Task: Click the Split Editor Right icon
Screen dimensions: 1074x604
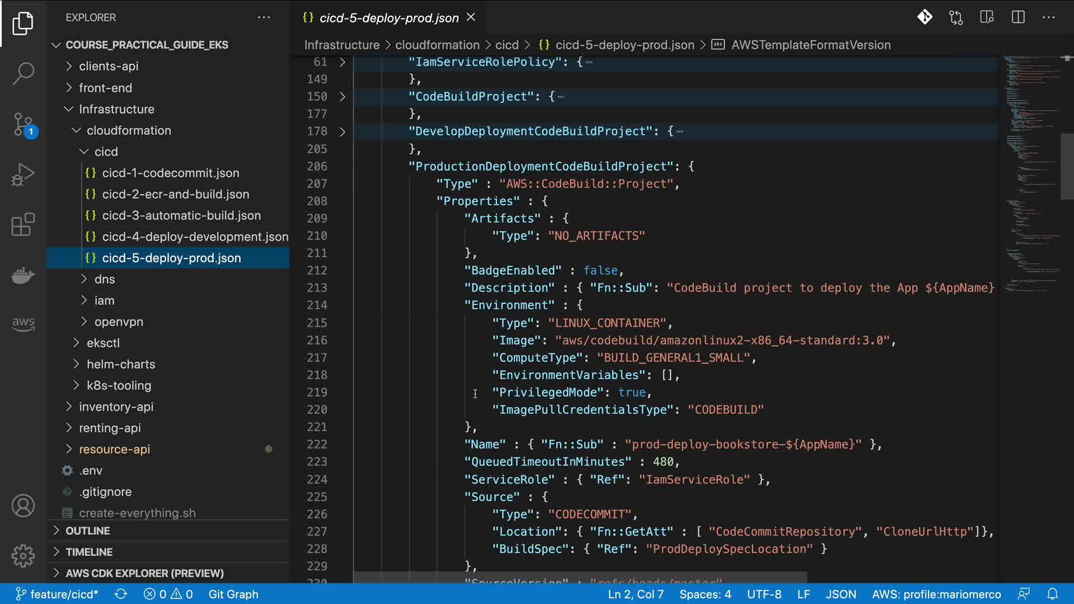Action: [1018, 17]
